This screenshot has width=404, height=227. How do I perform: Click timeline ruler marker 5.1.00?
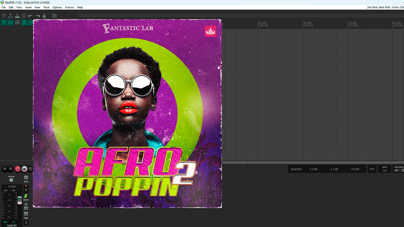(262, 23)
